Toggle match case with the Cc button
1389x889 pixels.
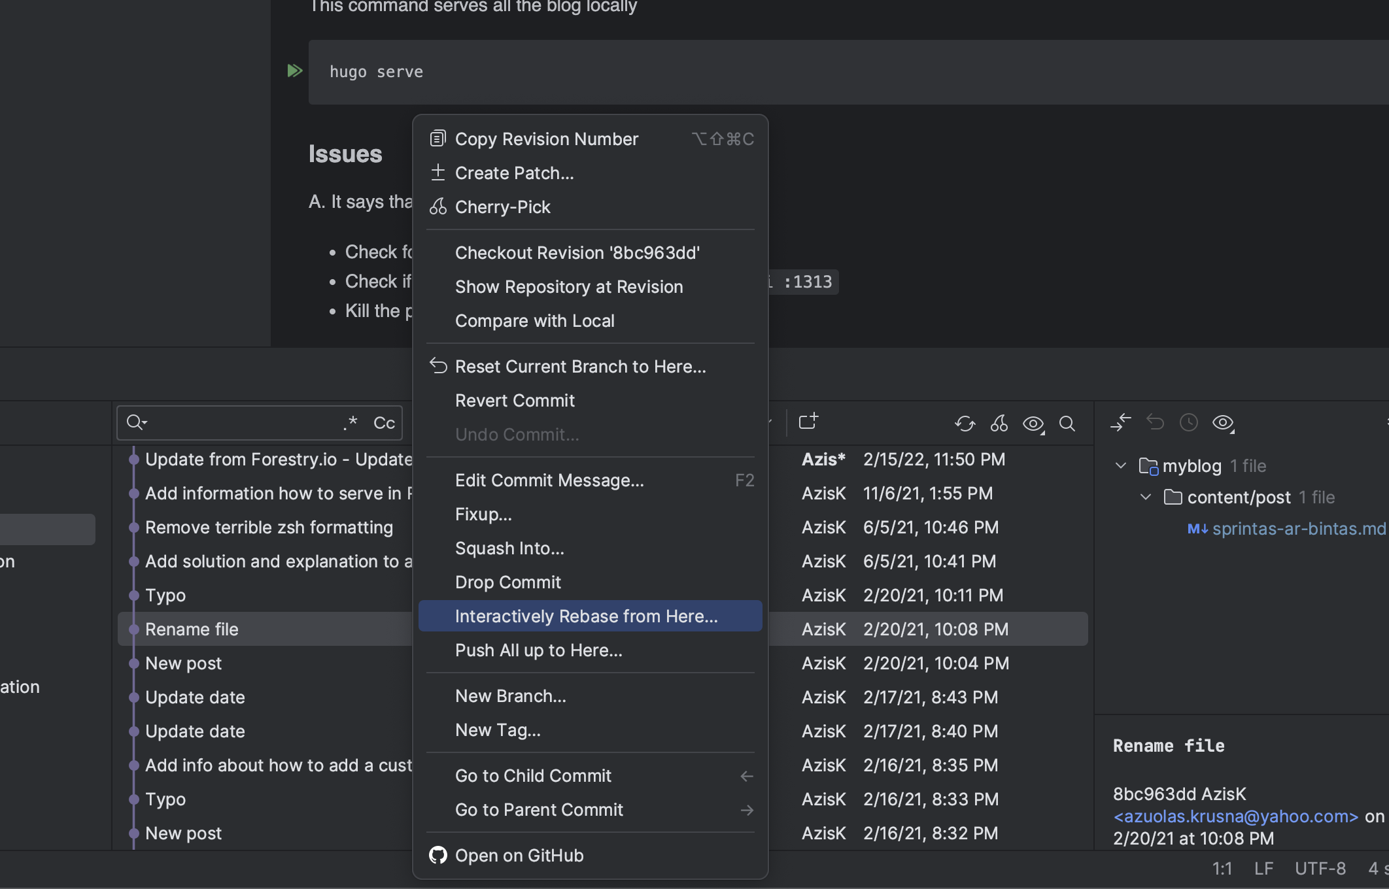click(x=384, y=422)
